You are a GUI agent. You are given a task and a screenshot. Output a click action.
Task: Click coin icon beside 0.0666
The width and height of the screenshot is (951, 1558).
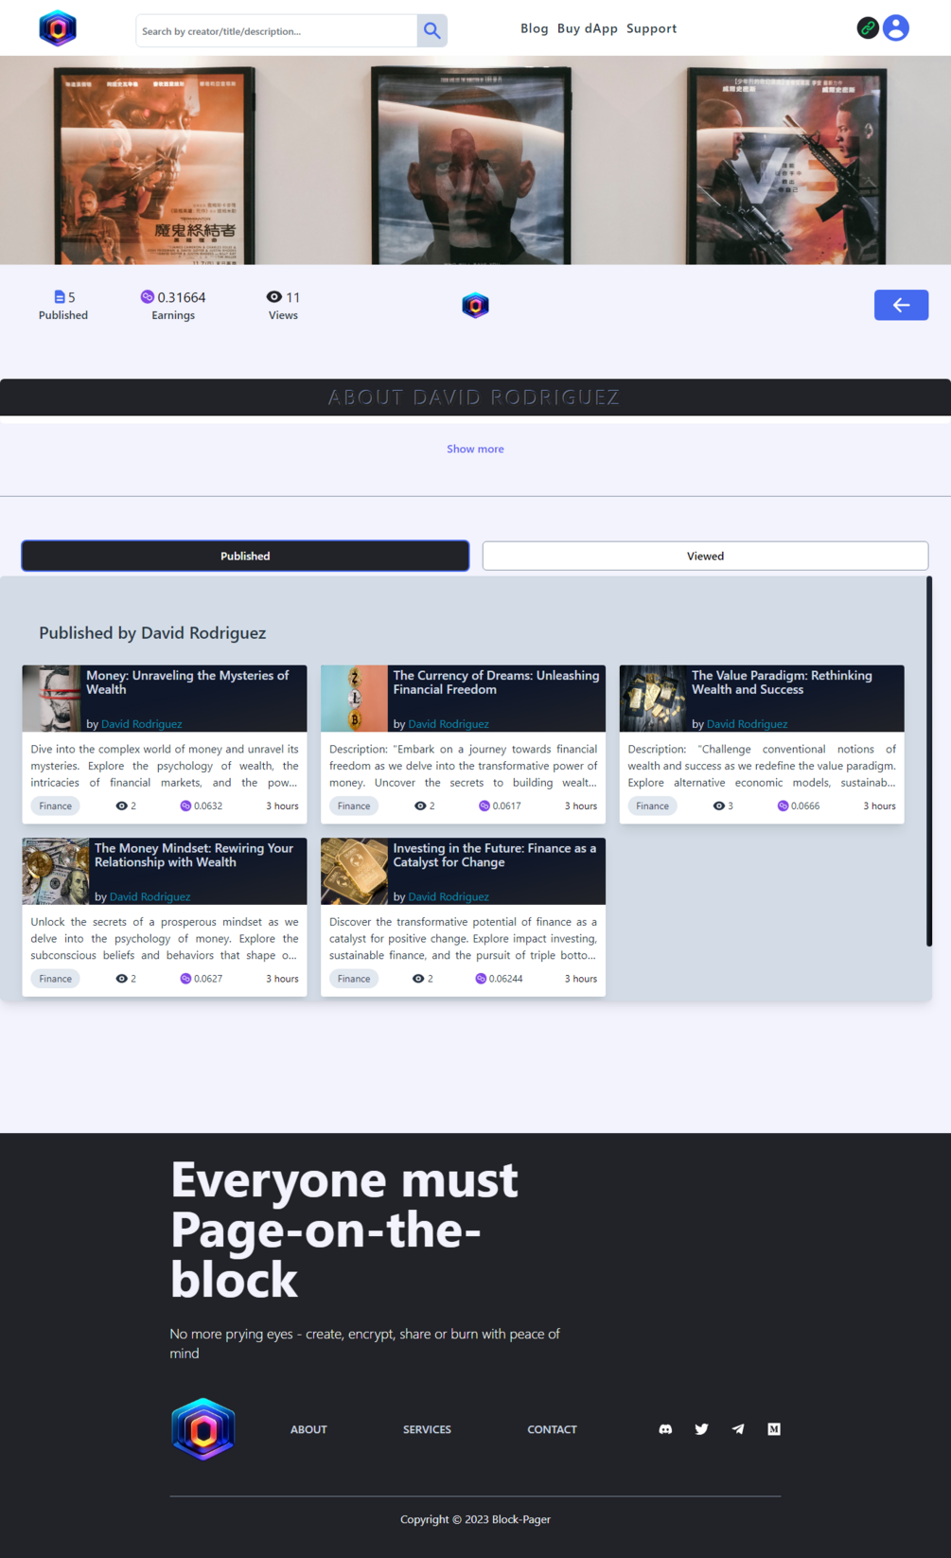tap(783, 806)
